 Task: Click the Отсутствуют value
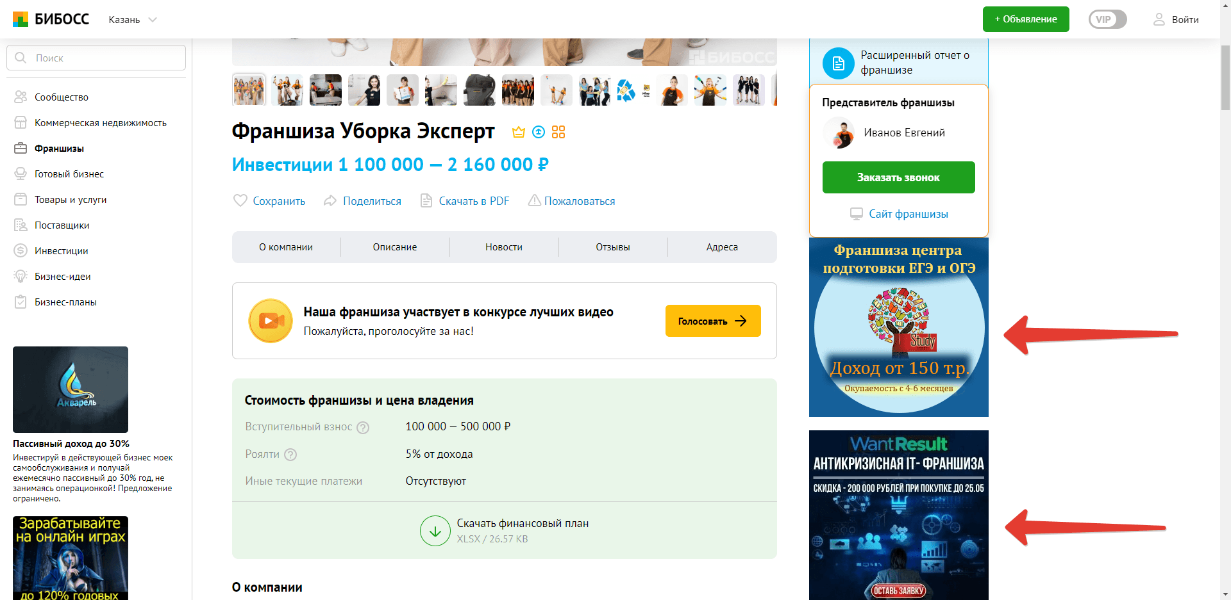[x=436, y=481]
